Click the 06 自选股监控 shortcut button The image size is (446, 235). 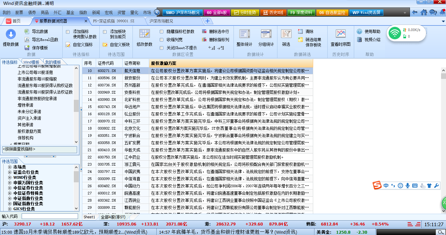[332, 13]
